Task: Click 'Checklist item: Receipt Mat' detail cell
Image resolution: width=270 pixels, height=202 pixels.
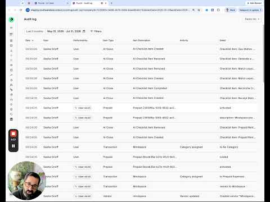Action: point(238,98)
